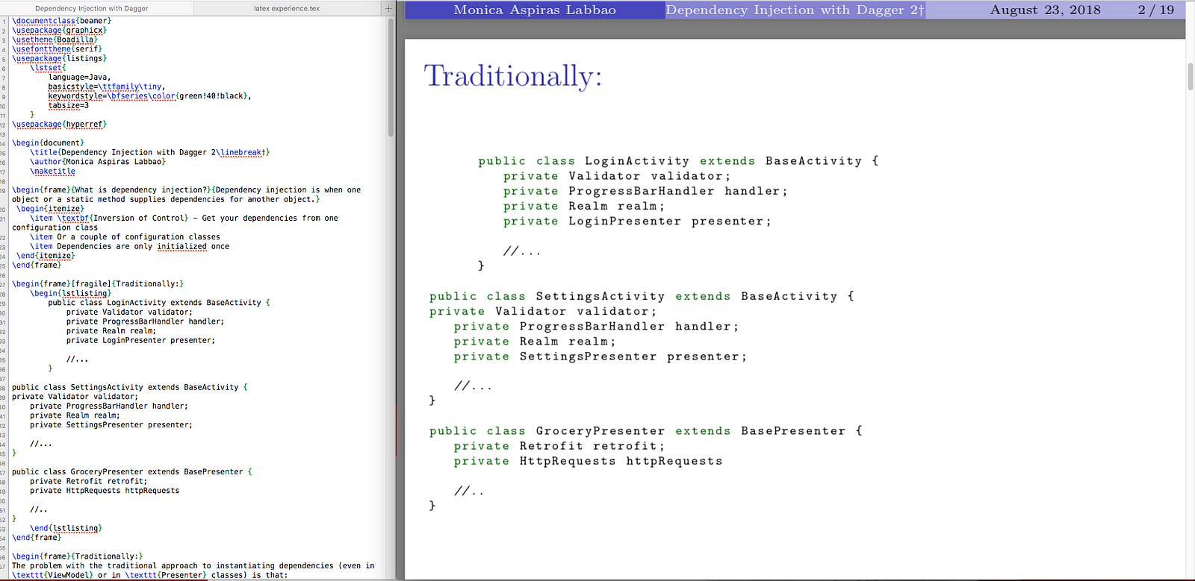Click the keywordstyle=\bfseries\color line

[x=149, y=96]
